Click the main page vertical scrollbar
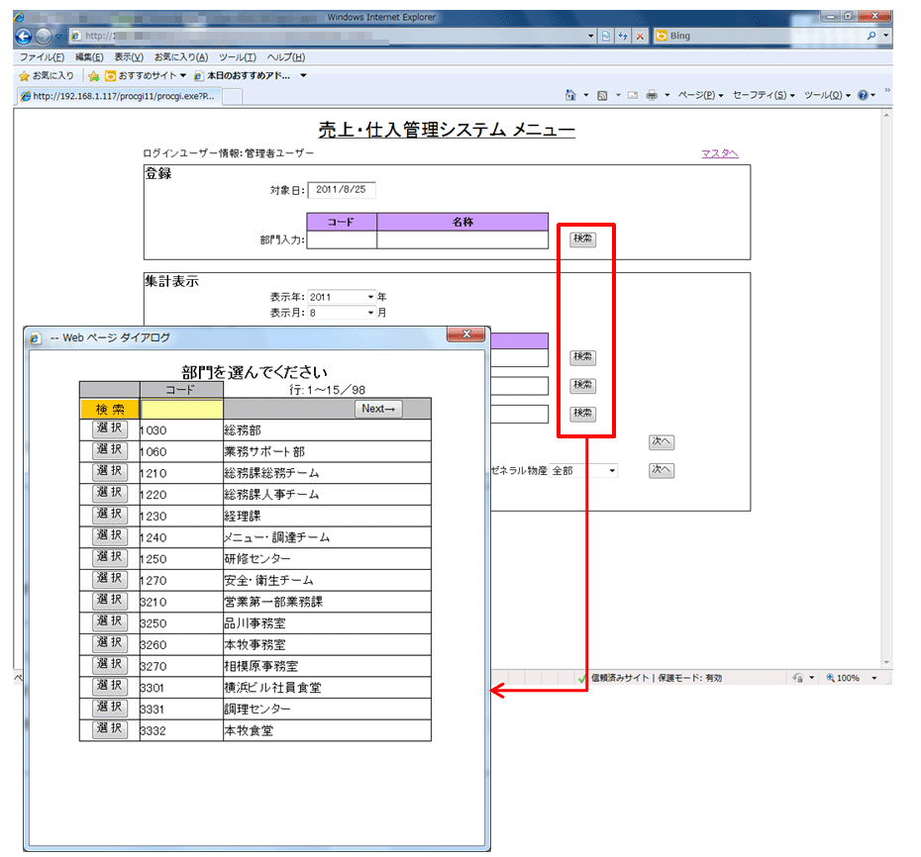Screen dimensions: 921x857 point(885,388)
